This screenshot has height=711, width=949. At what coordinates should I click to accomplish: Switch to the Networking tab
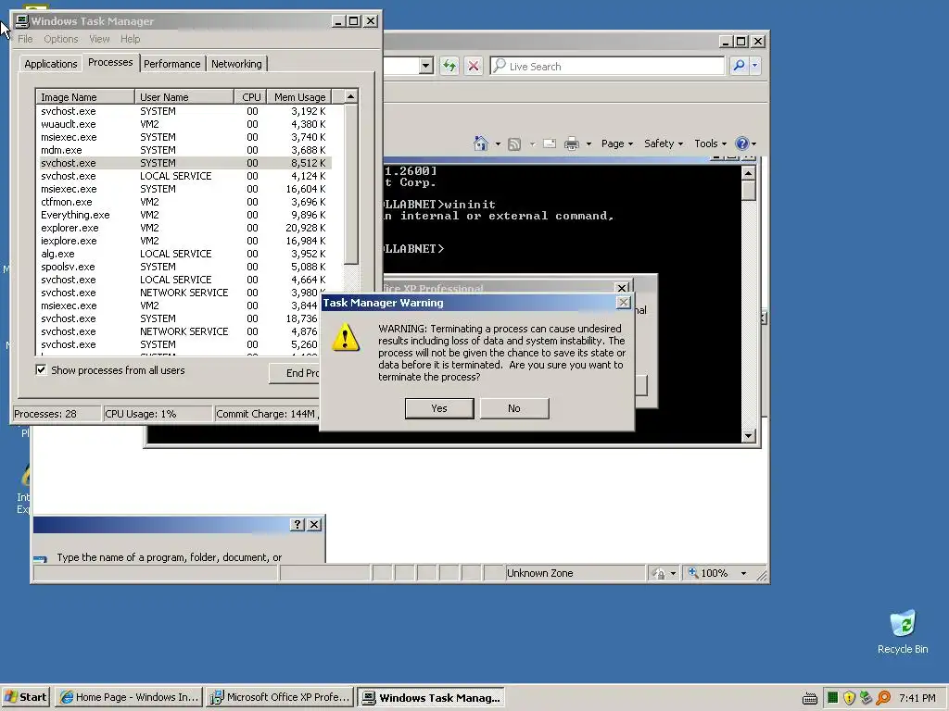pyautogui.click(x=236, y=64)
